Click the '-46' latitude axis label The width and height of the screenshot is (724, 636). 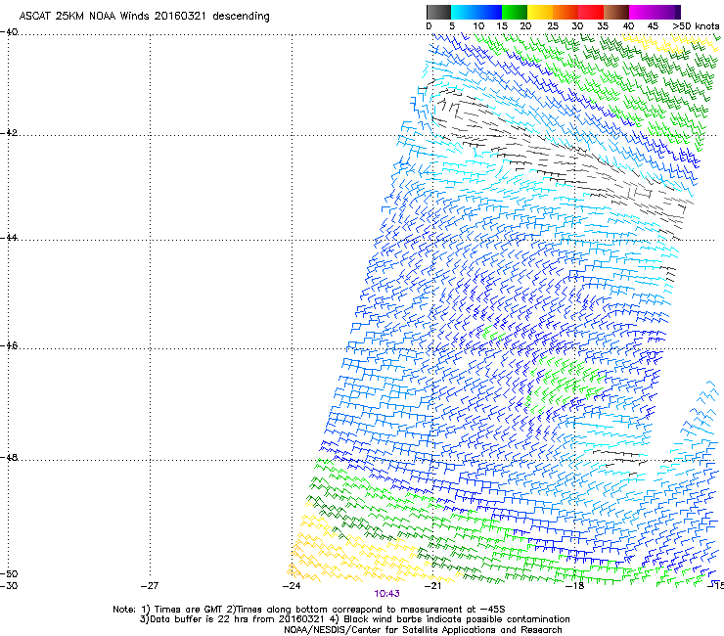point(9,345)
